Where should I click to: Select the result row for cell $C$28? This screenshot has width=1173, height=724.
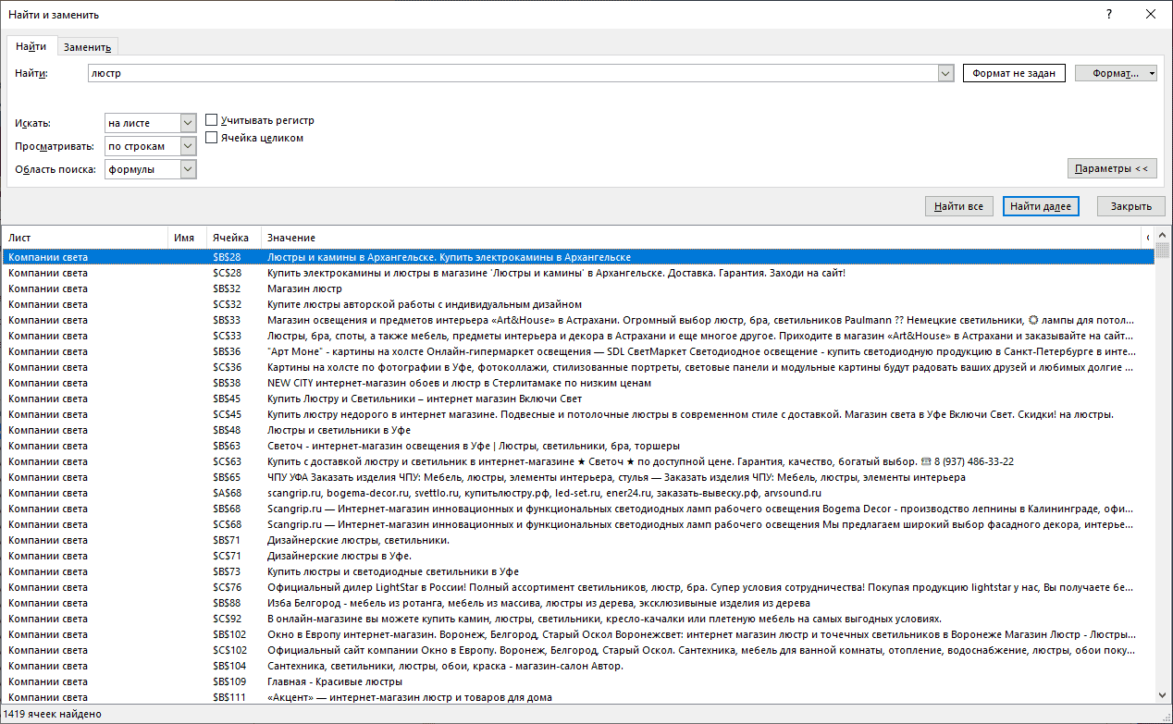point(578,273)
